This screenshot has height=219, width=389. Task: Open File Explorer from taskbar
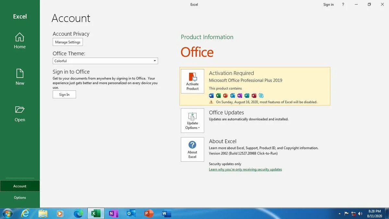pos(43,213)
